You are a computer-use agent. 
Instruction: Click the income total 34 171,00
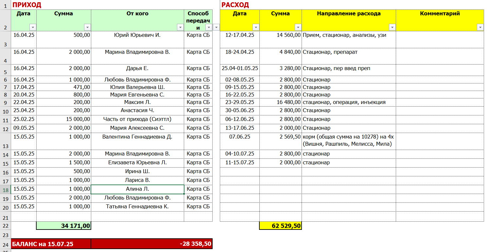(64, 226)
